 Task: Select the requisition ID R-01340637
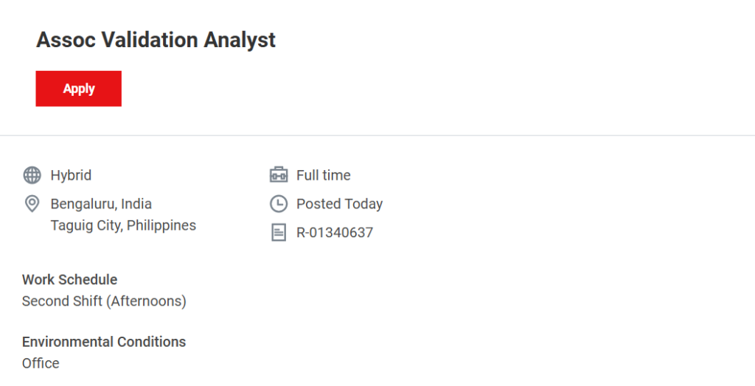click(x=335, y=233)
